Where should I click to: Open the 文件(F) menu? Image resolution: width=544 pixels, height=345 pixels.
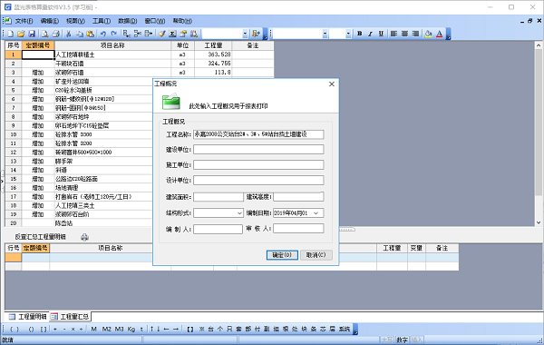point(24,21)
